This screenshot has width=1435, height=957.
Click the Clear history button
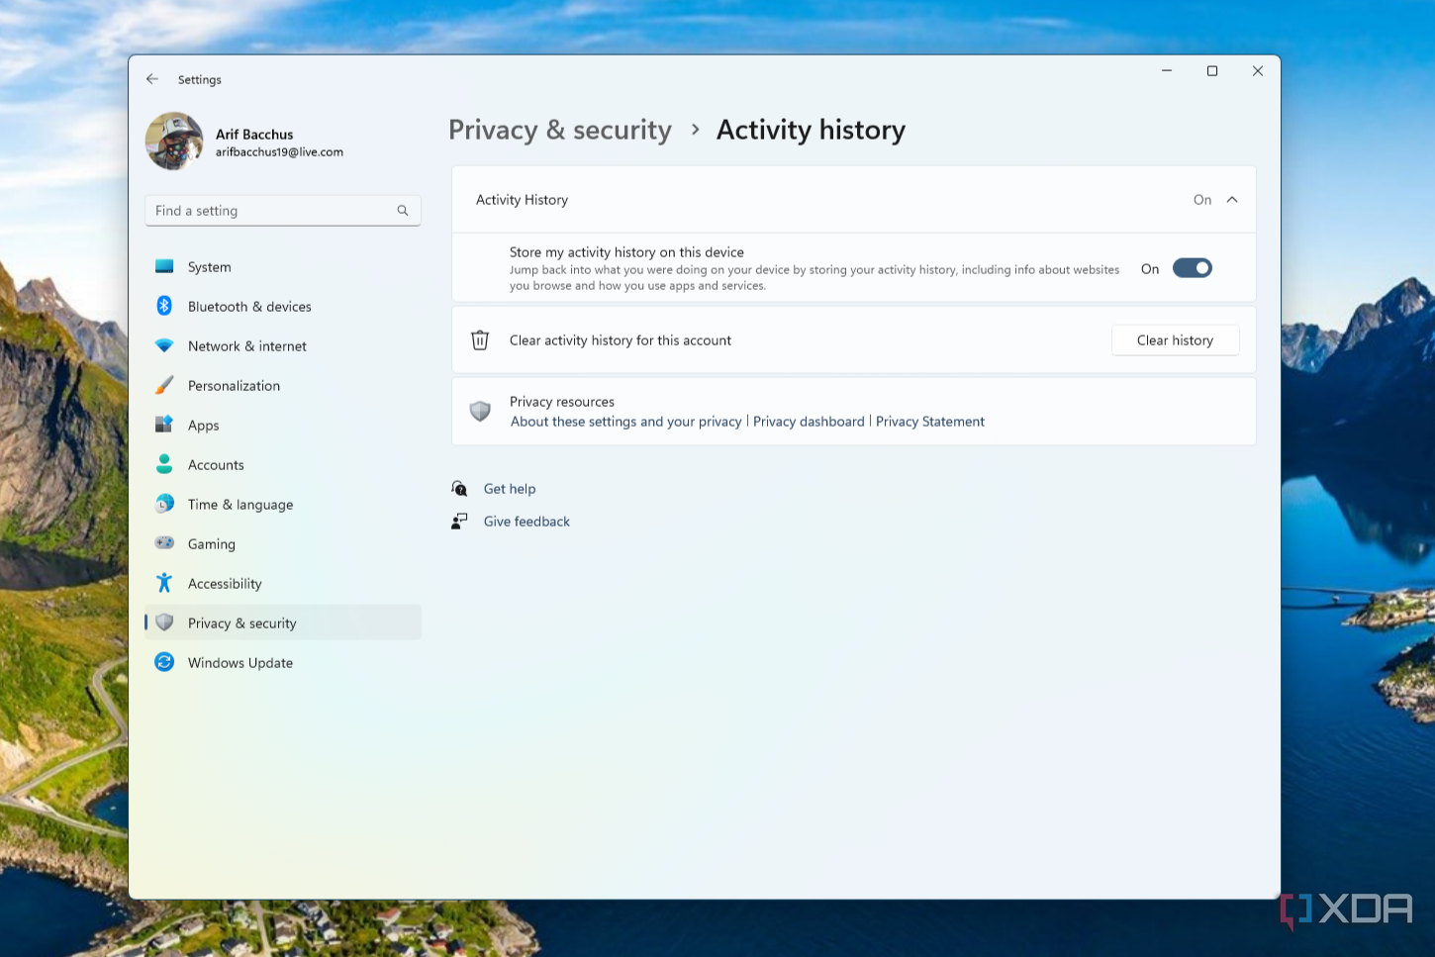pyautogui.click(x=1175, y=340)
